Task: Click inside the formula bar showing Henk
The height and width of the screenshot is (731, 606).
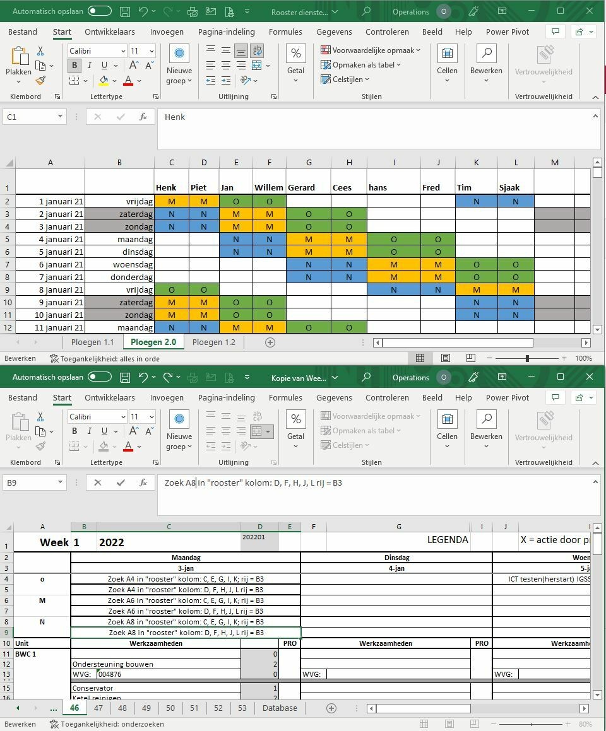Action: (252, 117)
